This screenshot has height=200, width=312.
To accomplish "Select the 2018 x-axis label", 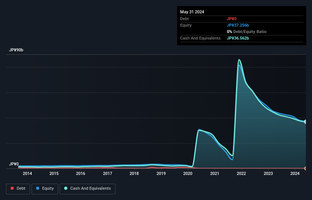I will [134, 173].
